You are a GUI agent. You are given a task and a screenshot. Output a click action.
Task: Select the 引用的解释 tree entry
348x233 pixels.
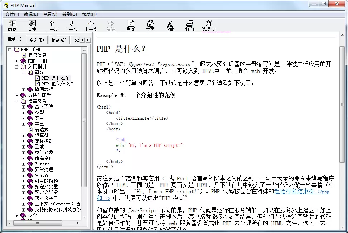tap(46, 181)
